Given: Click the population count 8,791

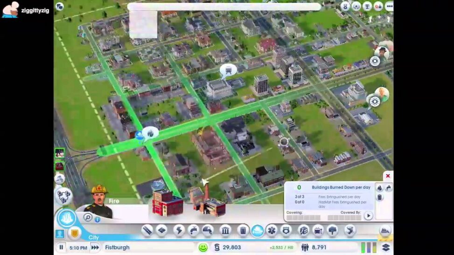Looking at the screenshot, I should [319, 248].
